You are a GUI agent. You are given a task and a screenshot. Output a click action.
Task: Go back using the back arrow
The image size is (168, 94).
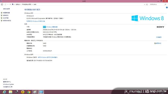click(2, 4)
